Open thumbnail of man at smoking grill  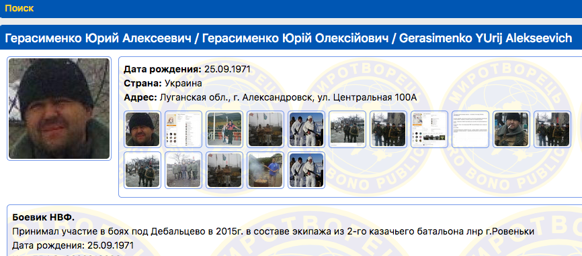tap(265, 170)
